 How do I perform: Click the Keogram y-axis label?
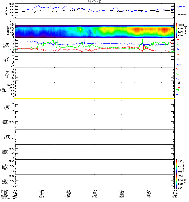click(8, 30)
